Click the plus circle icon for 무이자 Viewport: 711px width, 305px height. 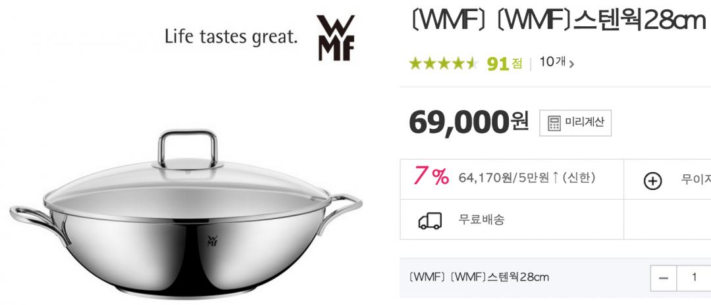(x=652, y=181)
